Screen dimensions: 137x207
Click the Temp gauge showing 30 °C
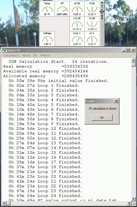(47, 9)
